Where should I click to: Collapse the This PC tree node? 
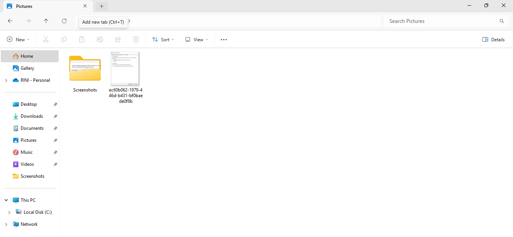(x=6, y=200)
